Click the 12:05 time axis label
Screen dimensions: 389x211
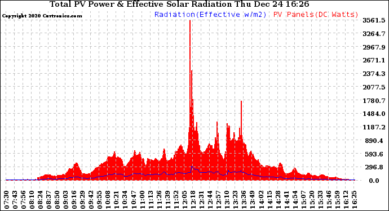185,200
